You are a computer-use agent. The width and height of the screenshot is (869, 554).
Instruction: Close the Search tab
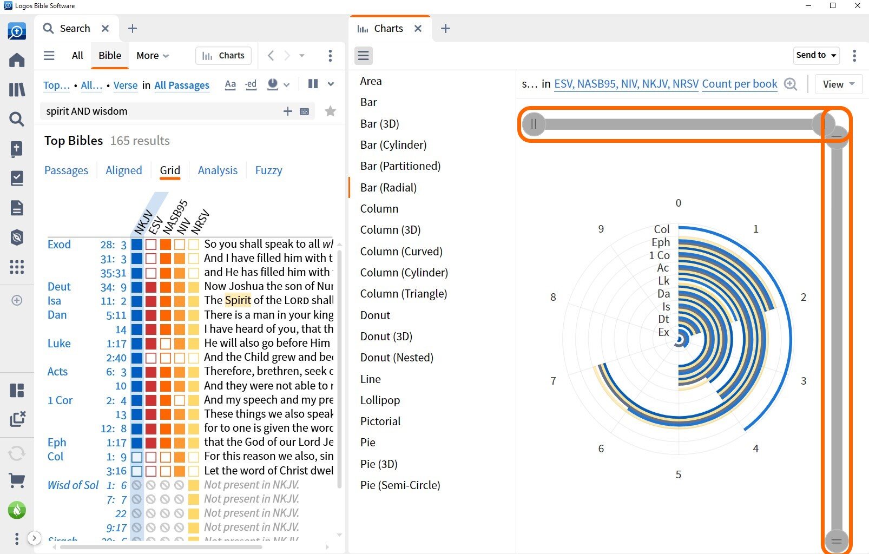(x=106, y=28)
